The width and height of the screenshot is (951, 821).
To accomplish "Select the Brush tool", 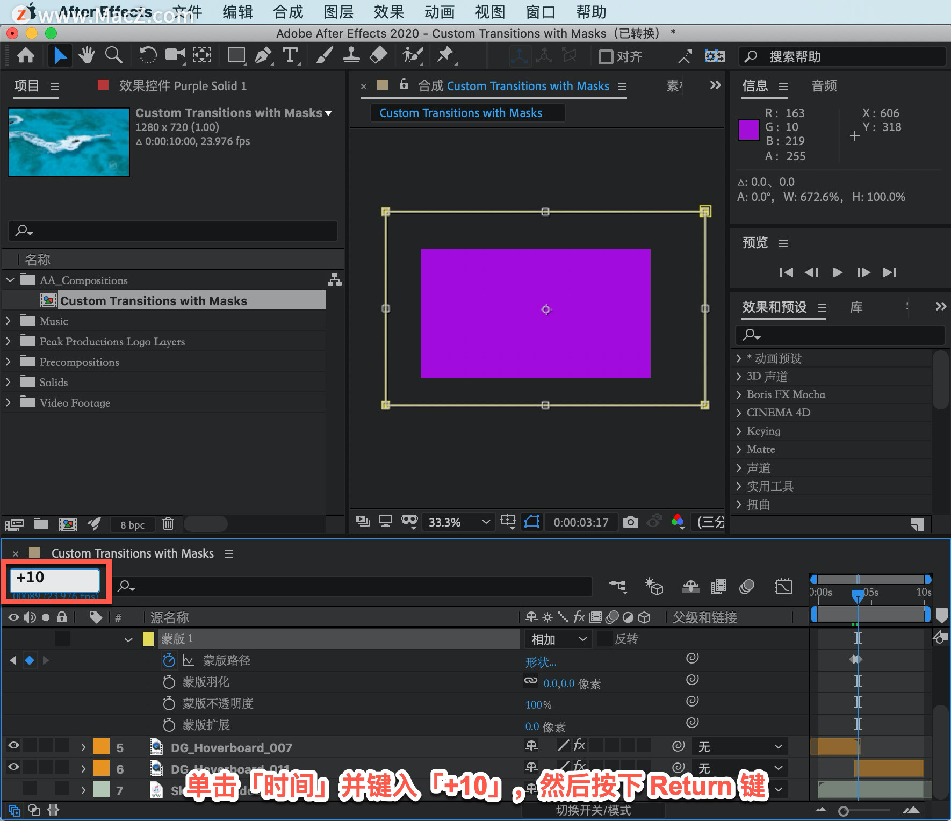I will click(324, 56).
